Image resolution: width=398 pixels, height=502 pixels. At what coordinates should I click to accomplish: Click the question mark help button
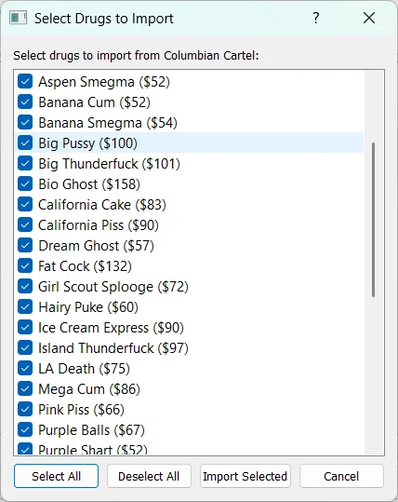[x=316, y=18]
